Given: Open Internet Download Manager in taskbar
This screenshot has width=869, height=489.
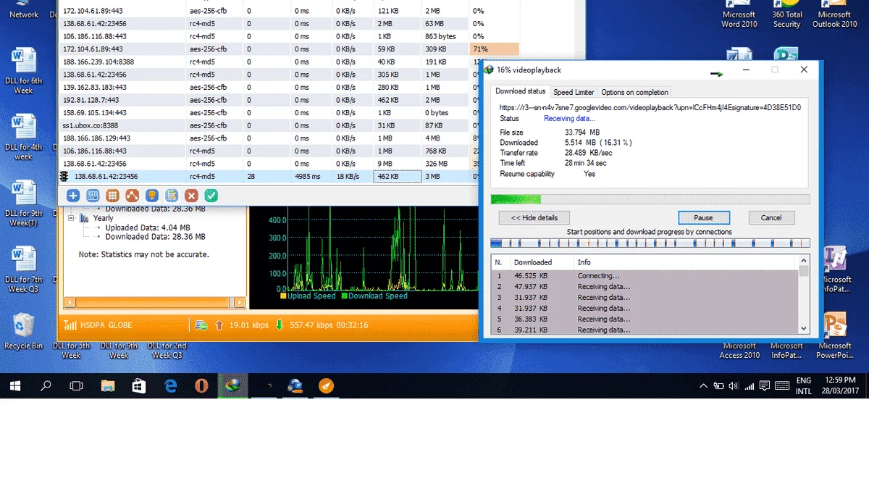Looking at the screenshot, I should (233, 386).
